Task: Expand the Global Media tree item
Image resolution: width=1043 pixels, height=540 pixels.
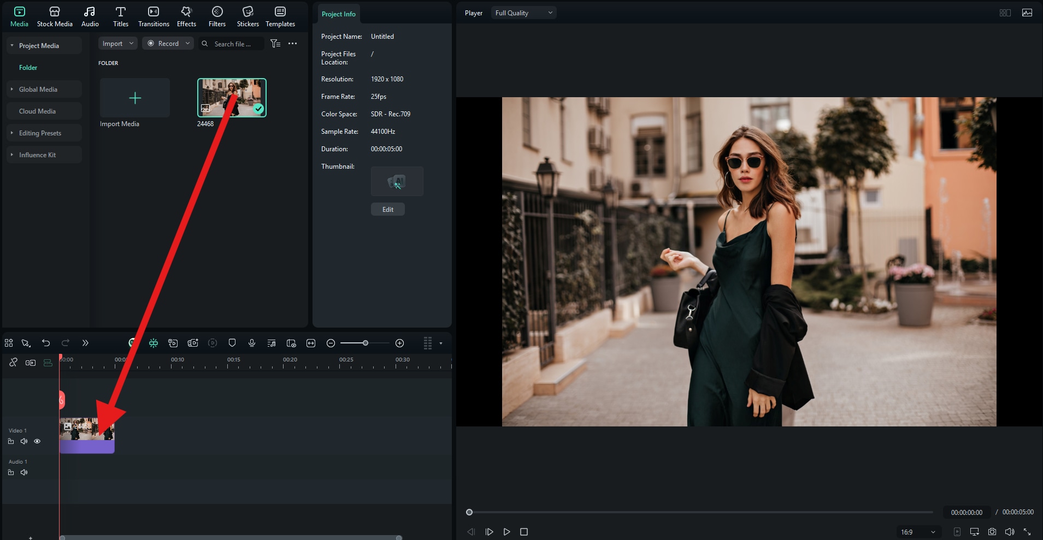Action: click(x=12, y=89)
